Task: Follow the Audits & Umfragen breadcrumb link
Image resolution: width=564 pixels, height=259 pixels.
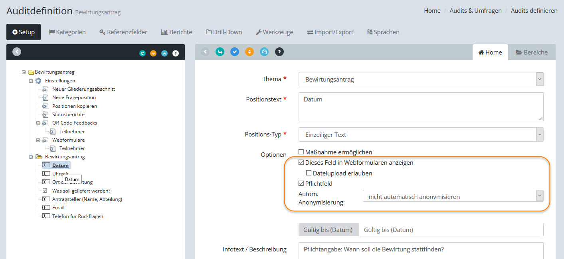Action: 475,11
